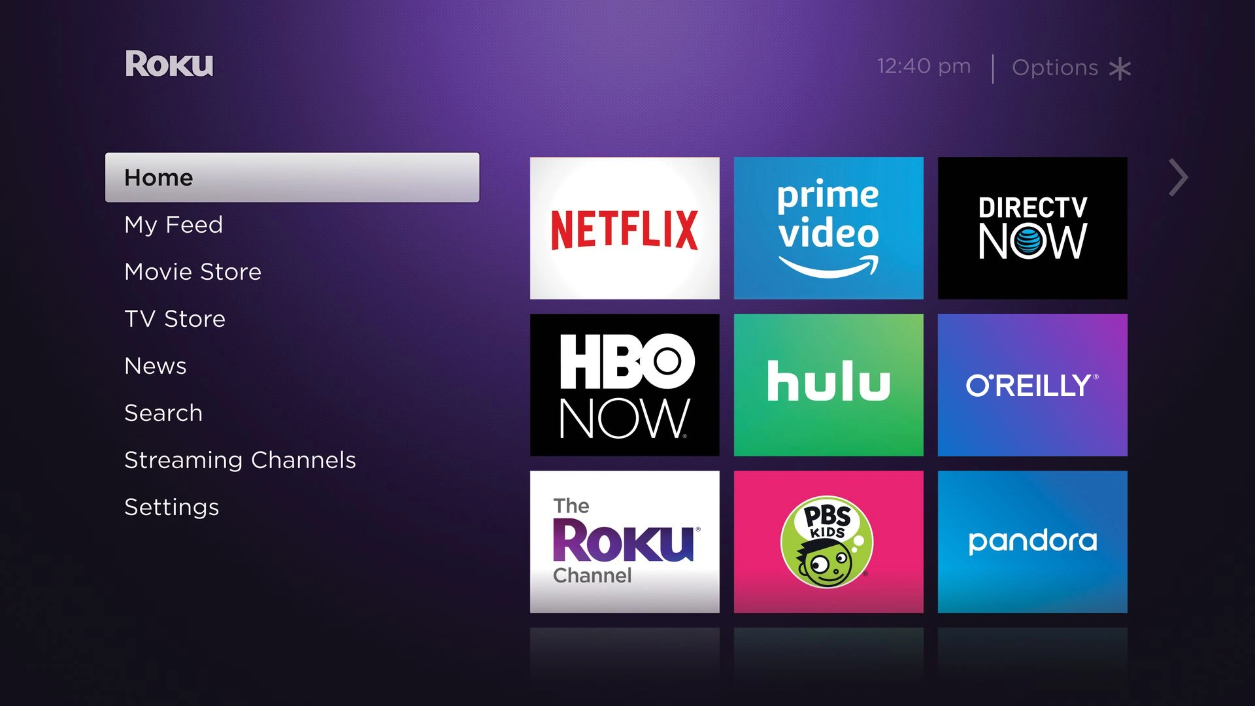Open the O'Reilly channel

[1031, 385]
